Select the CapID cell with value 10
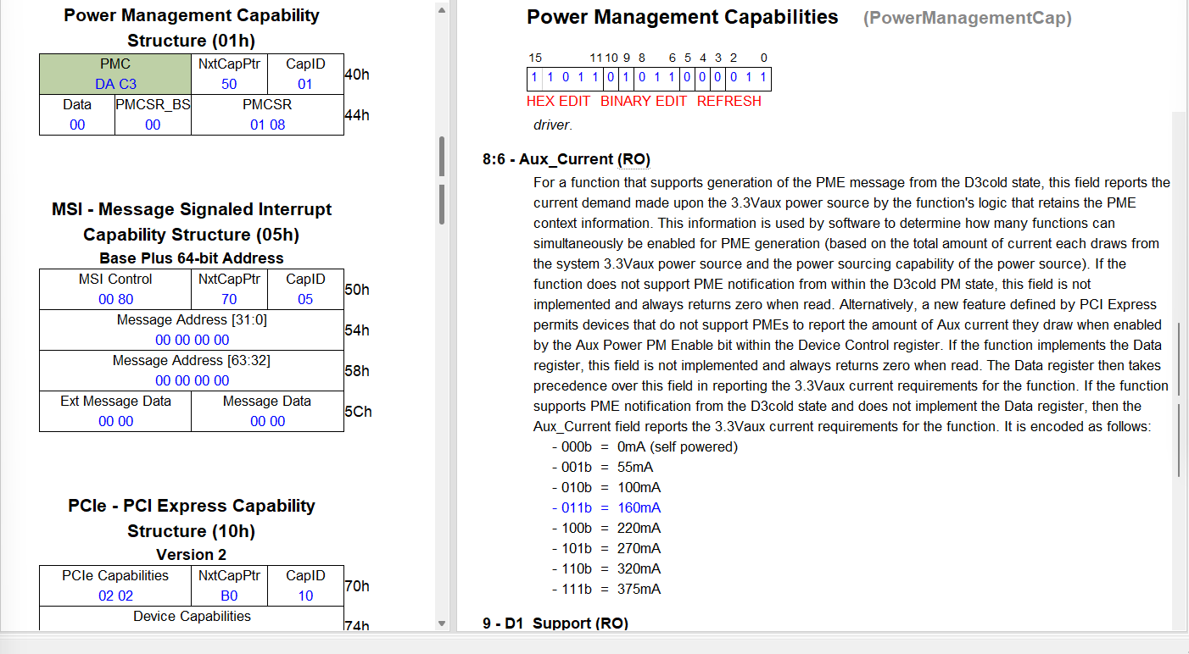This screenshot has height=654, width=1189. [305, 586]
